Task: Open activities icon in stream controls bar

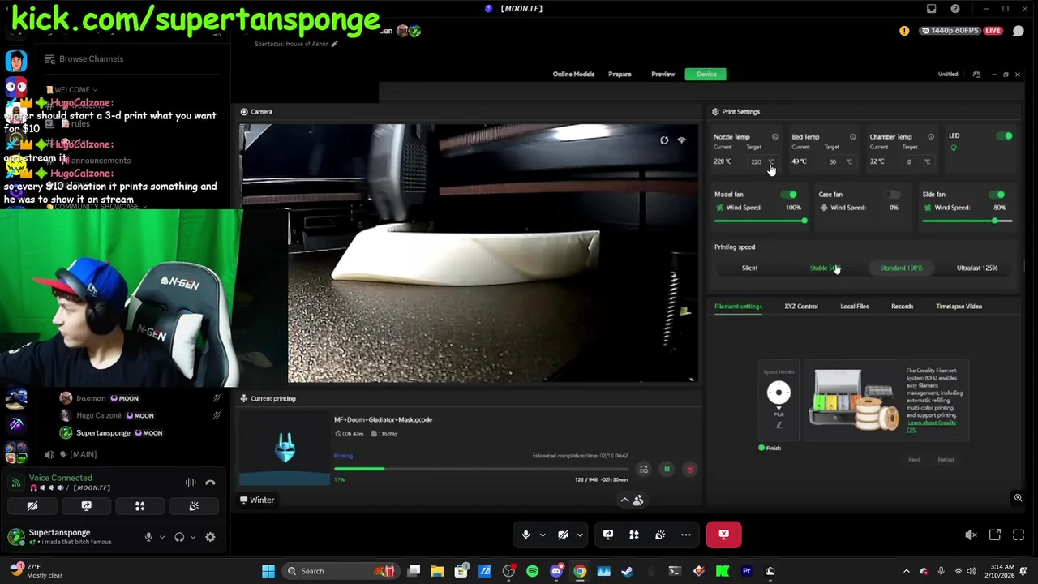Action: 634,535
